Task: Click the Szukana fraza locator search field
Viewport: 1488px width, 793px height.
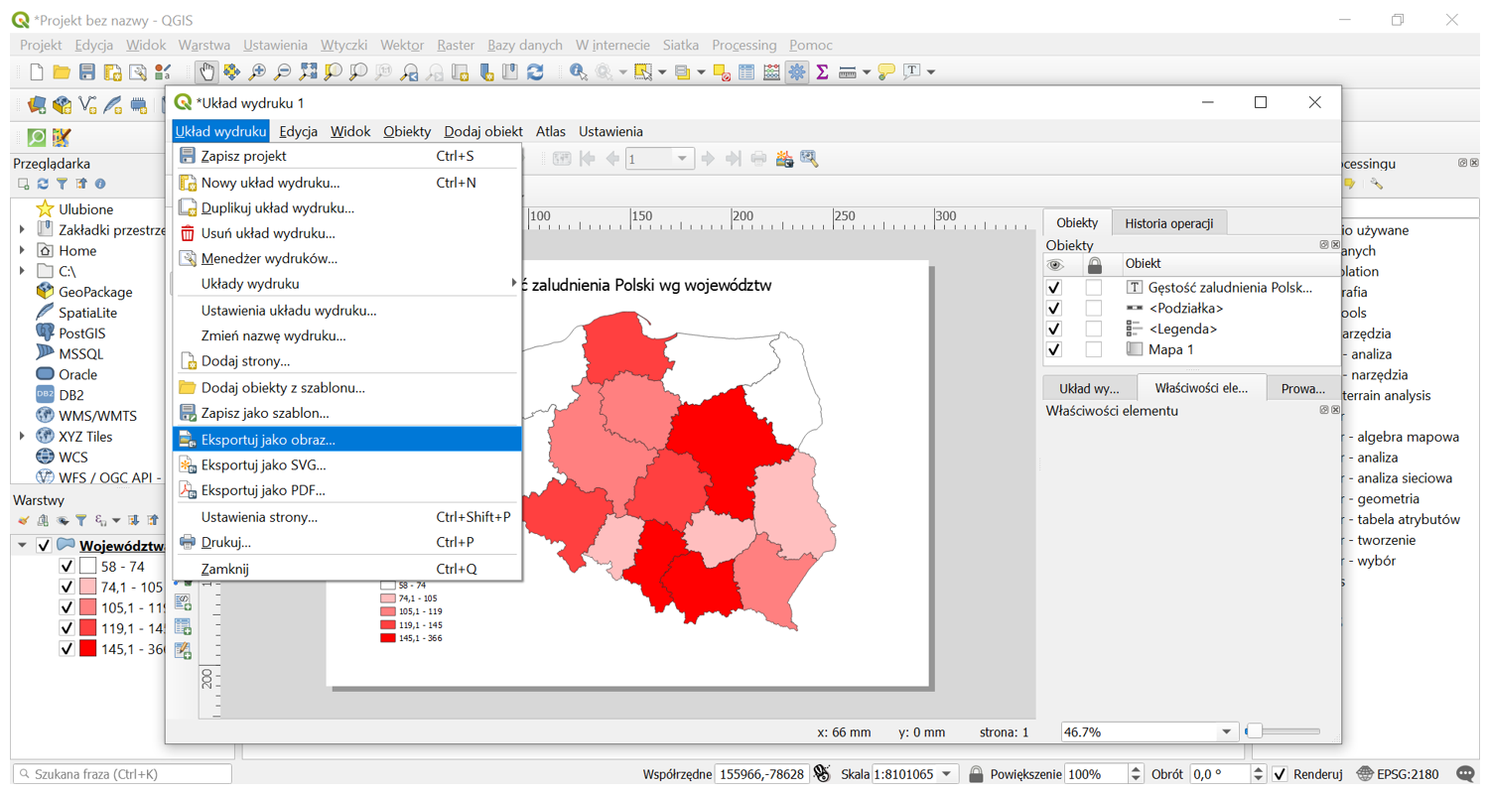Action: point(122,773)
